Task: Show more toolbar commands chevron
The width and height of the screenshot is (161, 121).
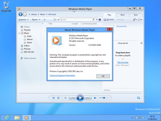Action: (44, 20)
